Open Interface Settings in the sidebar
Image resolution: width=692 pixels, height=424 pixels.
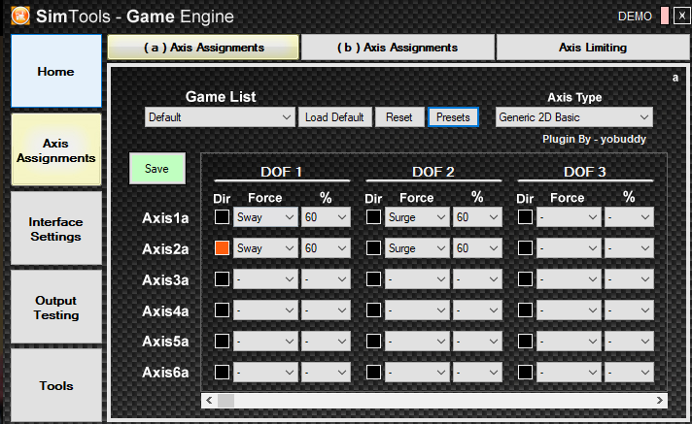[56, 229]
